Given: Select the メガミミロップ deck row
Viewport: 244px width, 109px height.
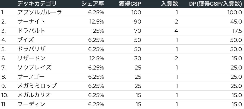Looking at the screenshot, I should tap(37, 86).
